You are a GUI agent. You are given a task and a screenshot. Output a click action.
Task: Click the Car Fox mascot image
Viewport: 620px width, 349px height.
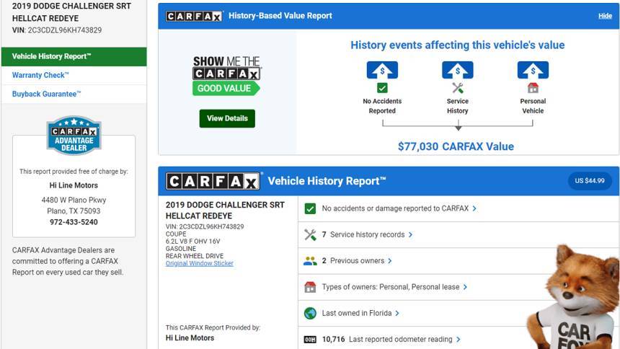574,297
